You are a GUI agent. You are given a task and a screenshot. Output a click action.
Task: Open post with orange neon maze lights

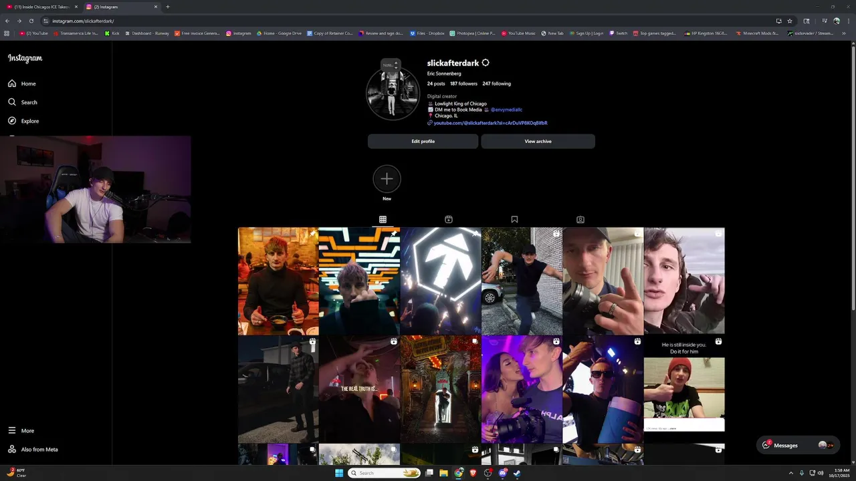point(359,281)
